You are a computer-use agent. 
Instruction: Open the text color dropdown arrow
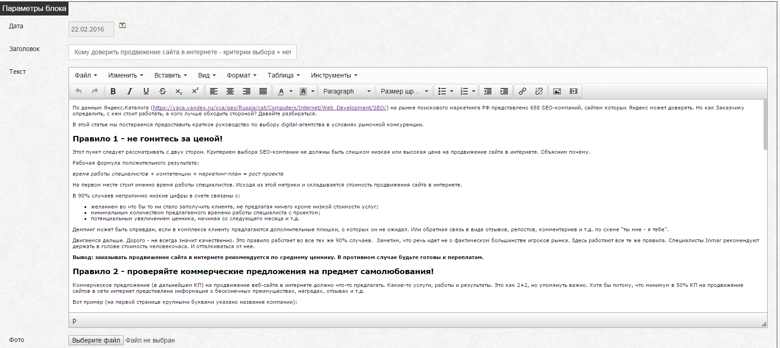coord(291,91)
